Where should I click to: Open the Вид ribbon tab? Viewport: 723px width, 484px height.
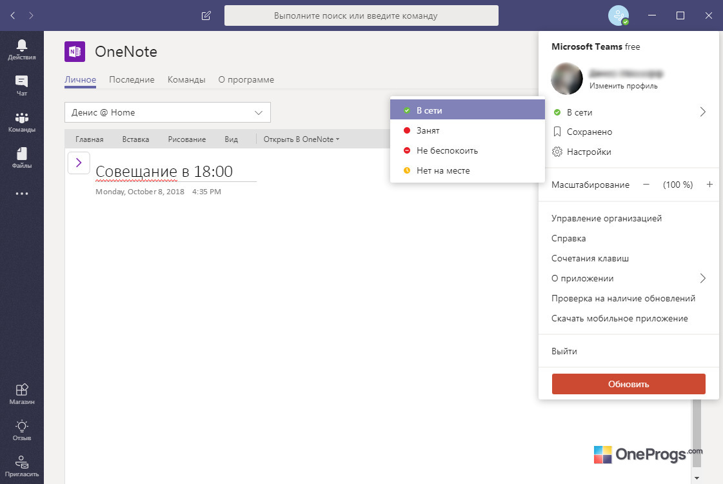click(x=232, y=139)
